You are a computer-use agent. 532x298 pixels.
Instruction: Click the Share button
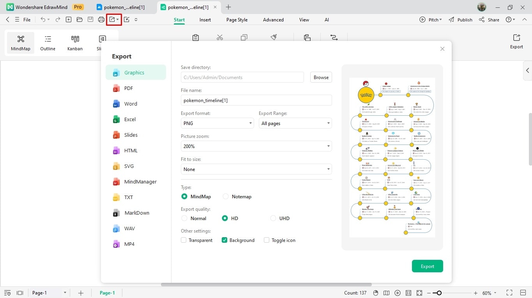[489, 19]
